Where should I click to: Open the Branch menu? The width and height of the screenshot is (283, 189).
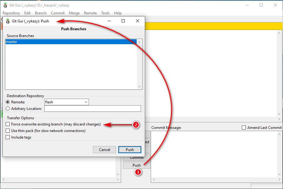point(41,13)
